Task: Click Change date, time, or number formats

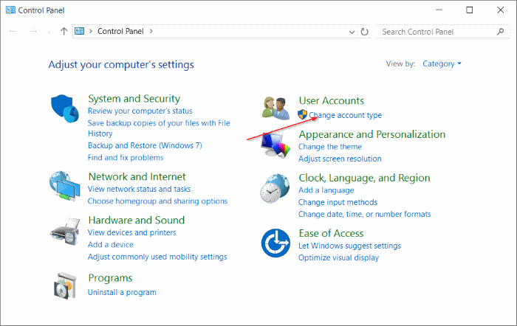Action: tap(364, 215)
